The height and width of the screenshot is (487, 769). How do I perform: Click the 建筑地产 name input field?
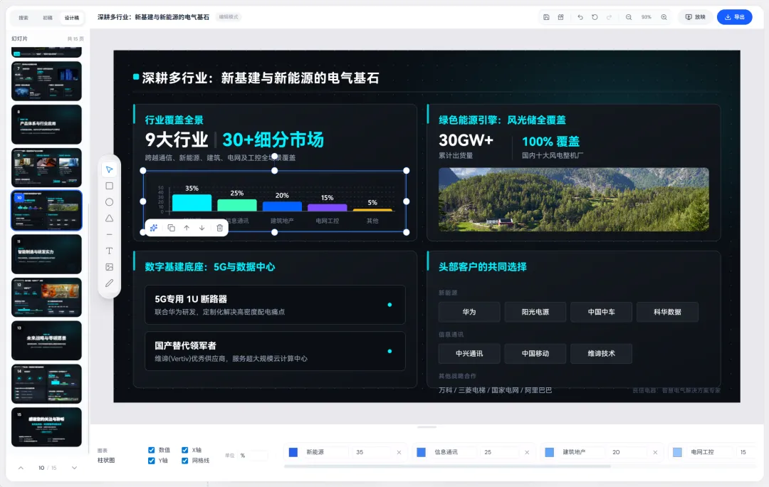581,452
